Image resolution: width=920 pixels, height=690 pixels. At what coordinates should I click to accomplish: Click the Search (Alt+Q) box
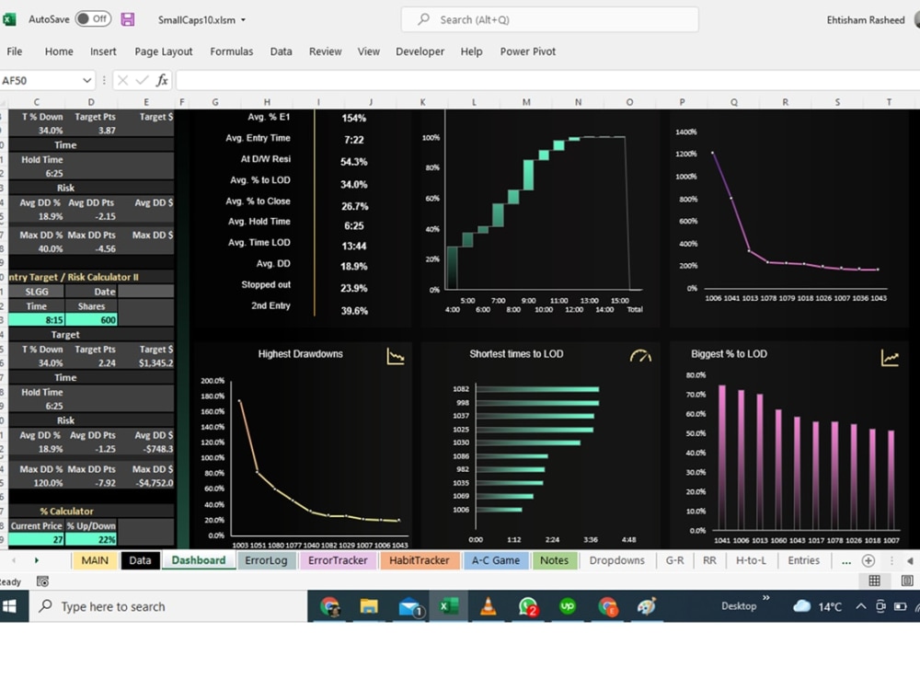[x=550, y=19]
